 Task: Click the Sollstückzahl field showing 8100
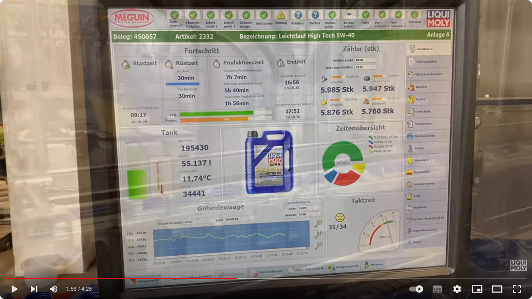366,60
